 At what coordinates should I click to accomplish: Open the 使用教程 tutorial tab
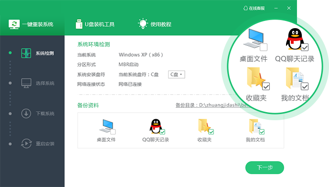click(155, 24)
